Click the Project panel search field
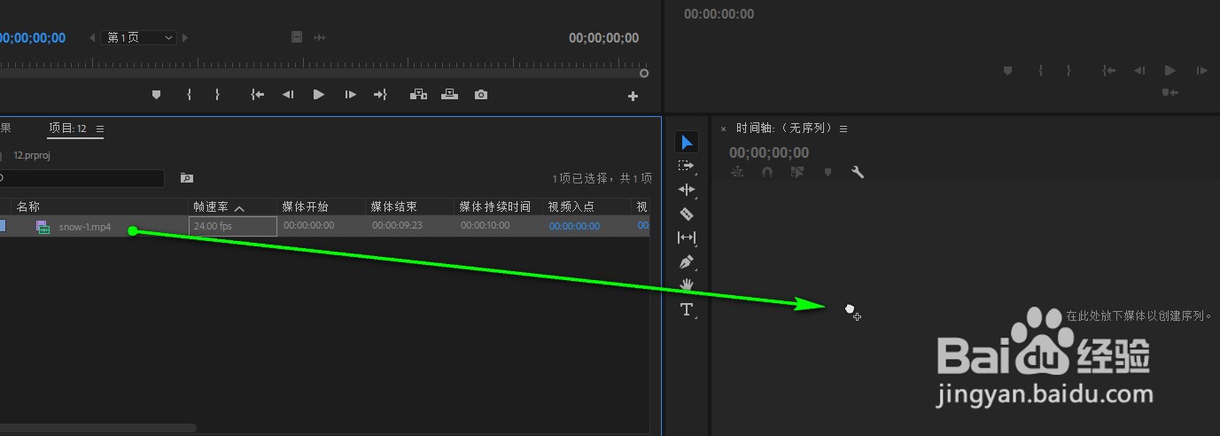The height and width of the screenshot is (436, 1220). 82,178
